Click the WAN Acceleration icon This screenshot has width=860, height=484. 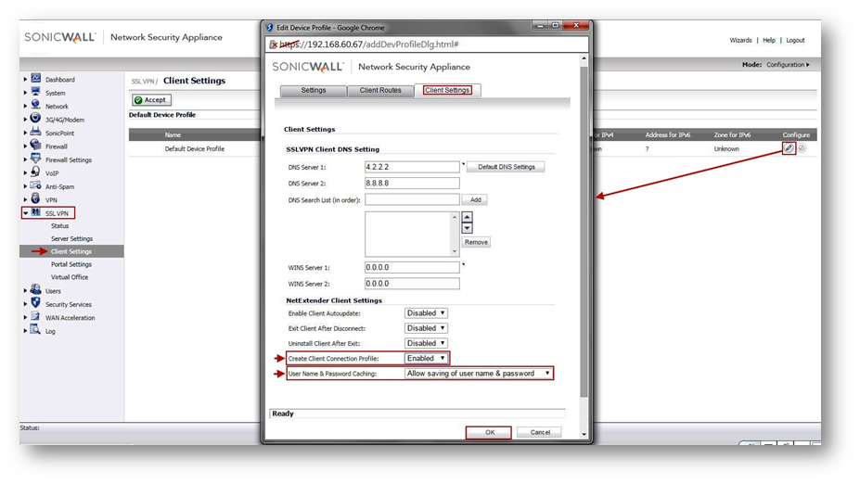pos(35,317)
